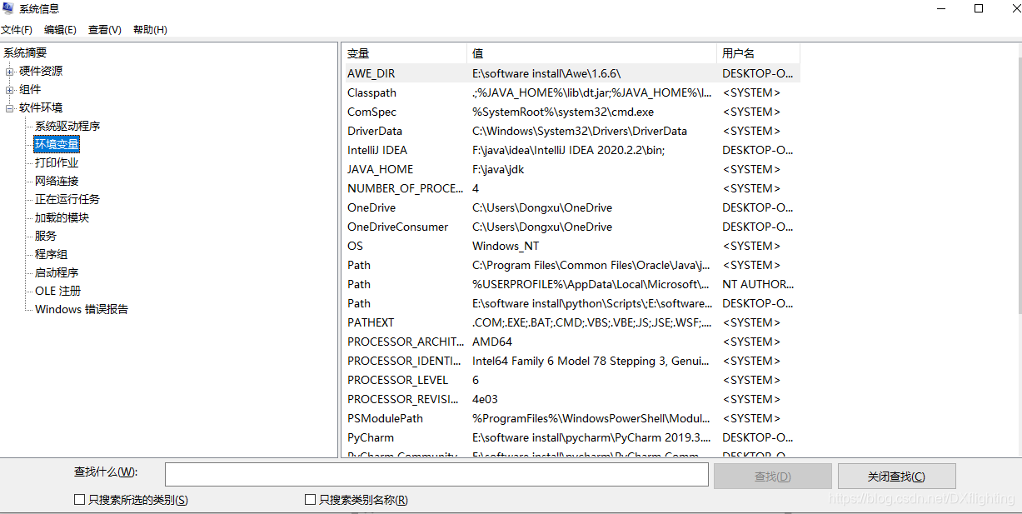The height and width of the screenshot is (514, 1022).
Task: Click the System Information app icon in title bar
Action: coord(9,9)
